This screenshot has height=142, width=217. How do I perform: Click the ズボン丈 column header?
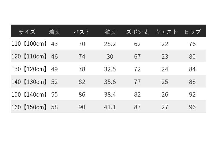pos(137,32)
